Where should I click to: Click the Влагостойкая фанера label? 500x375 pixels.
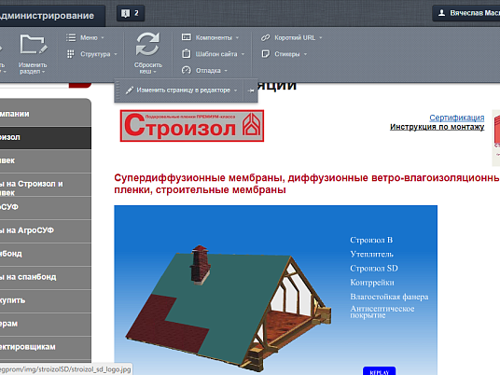pos(389,297)
